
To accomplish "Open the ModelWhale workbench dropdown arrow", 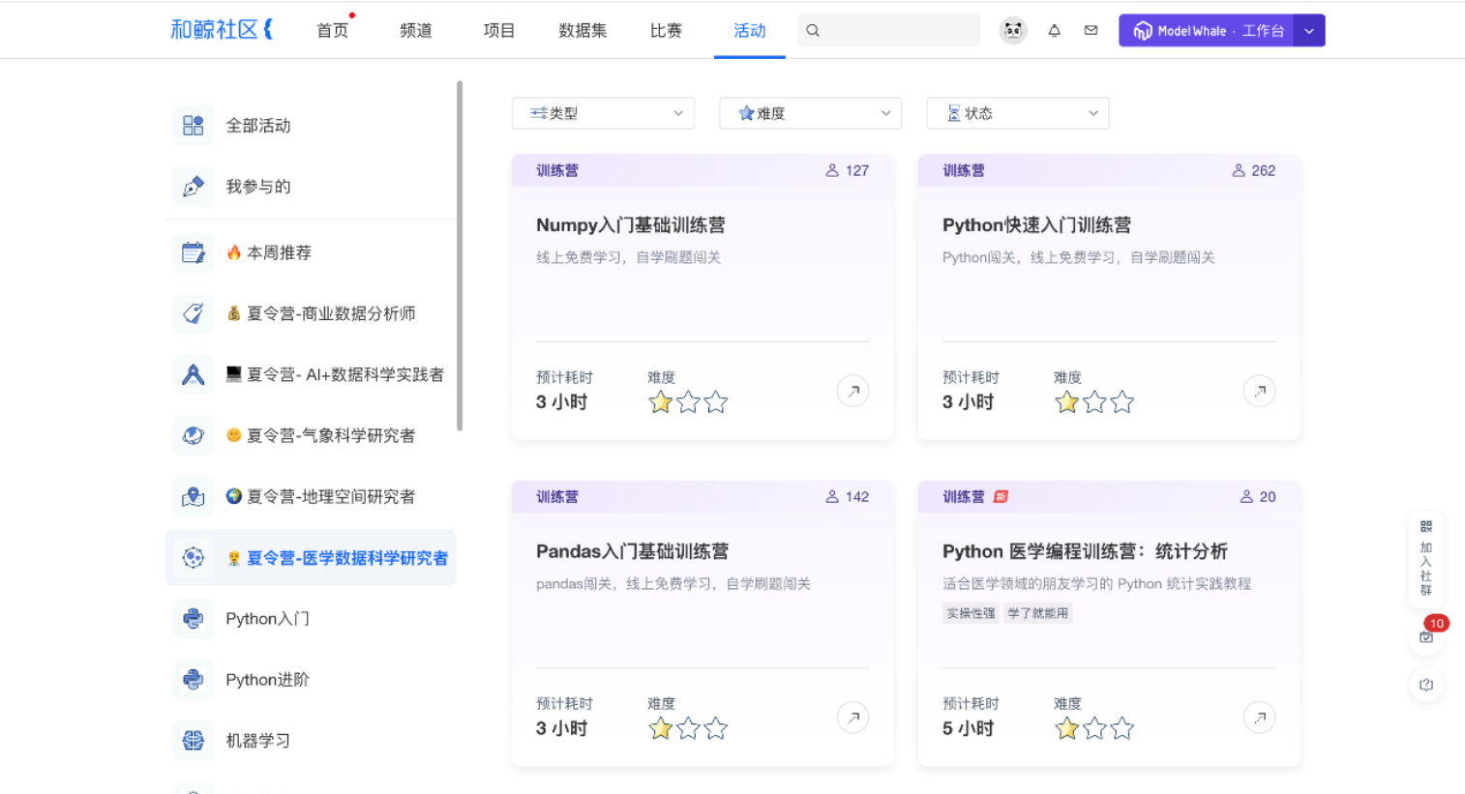I will point(1309,31).
